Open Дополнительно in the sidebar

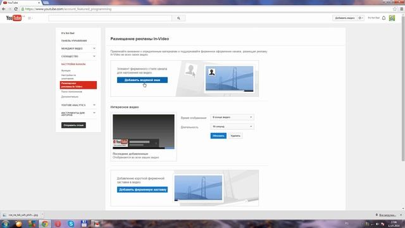coord(70,97)
